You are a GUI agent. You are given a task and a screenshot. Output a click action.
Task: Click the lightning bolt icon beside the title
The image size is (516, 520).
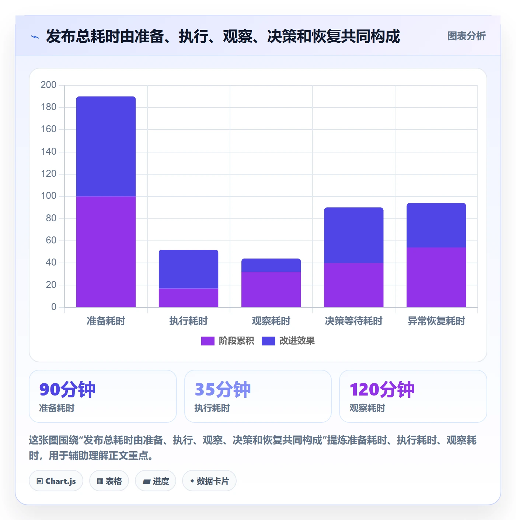[x=35, y=37]
